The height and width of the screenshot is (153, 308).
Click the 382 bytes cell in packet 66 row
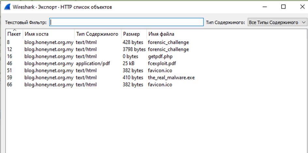[133, 84]
